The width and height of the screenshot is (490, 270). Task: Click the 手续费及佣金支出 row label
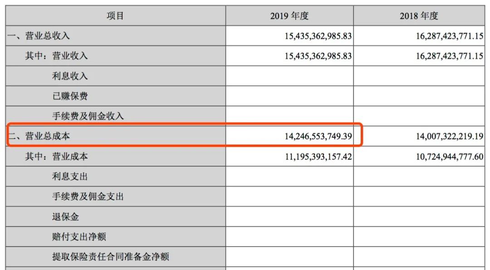pyautogui.click(x=88, y=196)
